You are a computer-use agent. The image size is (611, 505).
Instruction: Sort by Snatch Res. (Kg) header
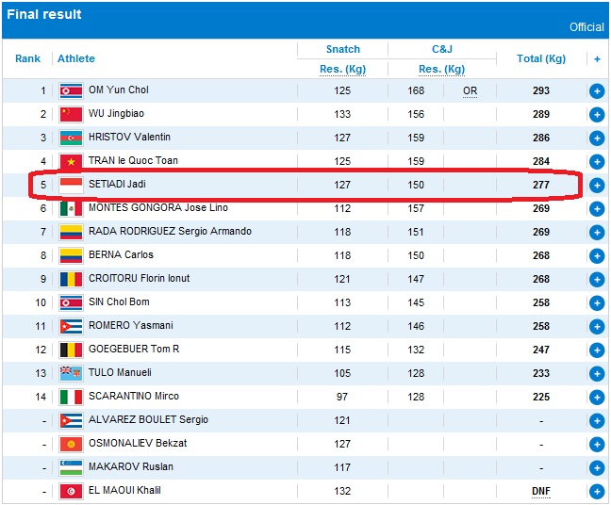tap(342, 69)
